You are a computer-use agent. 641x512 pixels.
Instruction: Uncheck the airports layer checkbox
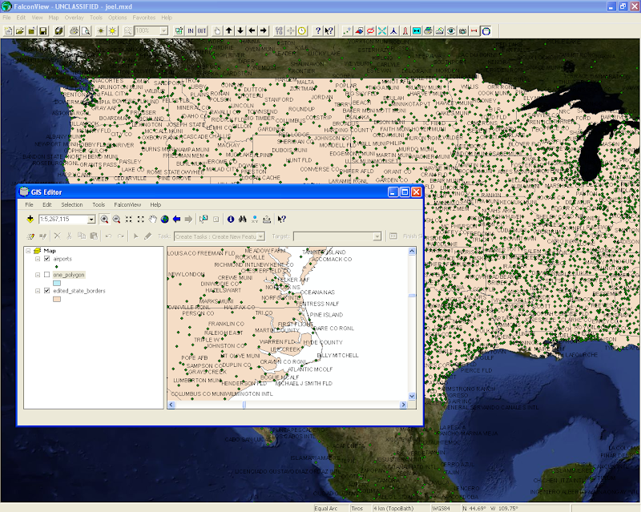[x=46, y=259]
